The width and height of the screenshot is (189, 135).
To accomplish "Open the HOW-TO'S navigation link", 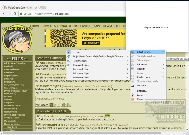I will coord(49,26).
